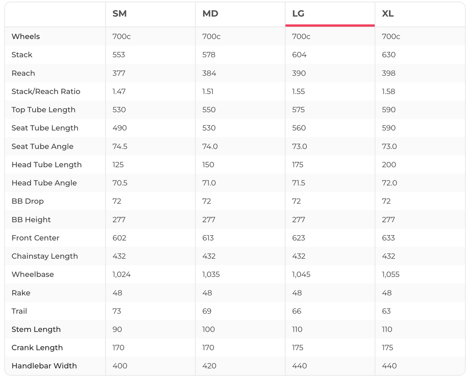Select the LG Trail value 66
The height and width of the screenshot is (381, 471).
coord(297,311)
